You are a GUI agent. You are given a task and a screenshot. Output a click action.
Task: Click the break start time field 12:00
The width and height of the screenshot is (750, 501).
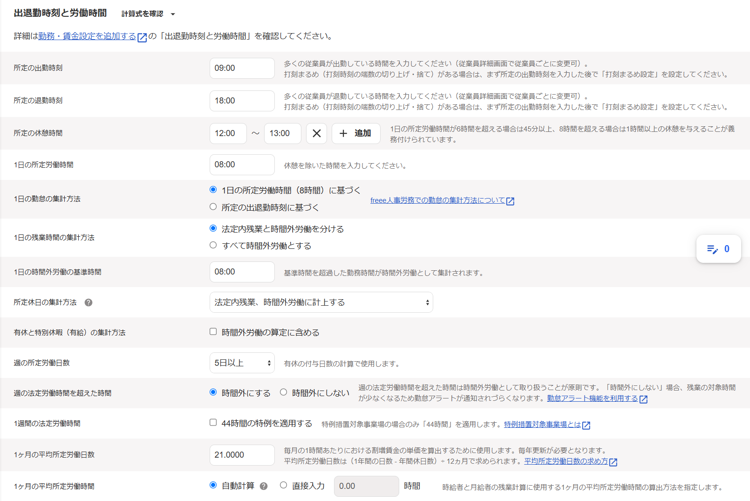pos(228,133)
